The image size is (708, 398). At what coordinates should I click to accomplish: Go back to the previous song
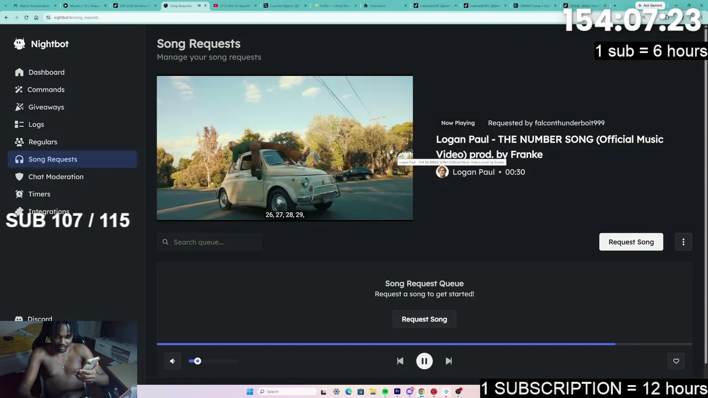click(400, 361)
